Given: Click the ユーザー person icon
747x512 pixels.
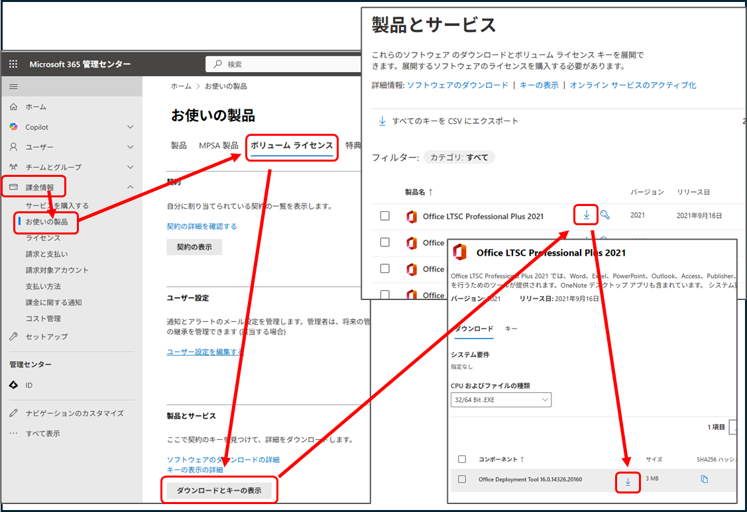Looking at the screenshot, I should tap(13, 146).
